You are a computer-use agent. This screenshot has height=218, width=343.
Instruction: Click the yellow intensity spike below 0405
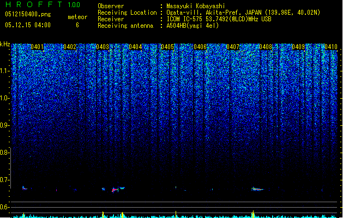coord(176,214)
